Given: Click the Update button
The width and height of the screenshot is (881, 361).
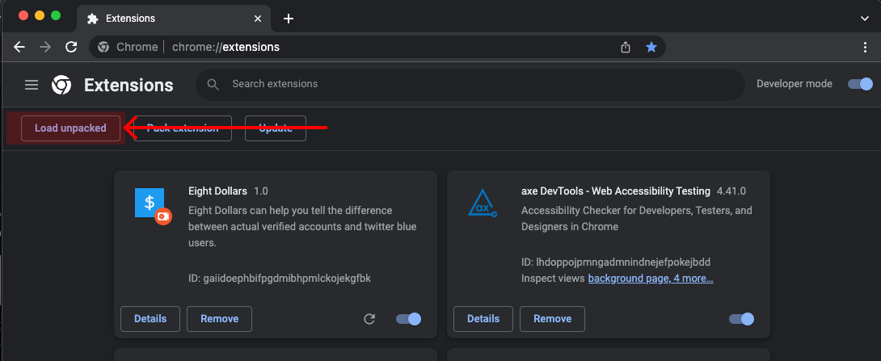Looking at the screenshot, I should click(x=276, y=128).
